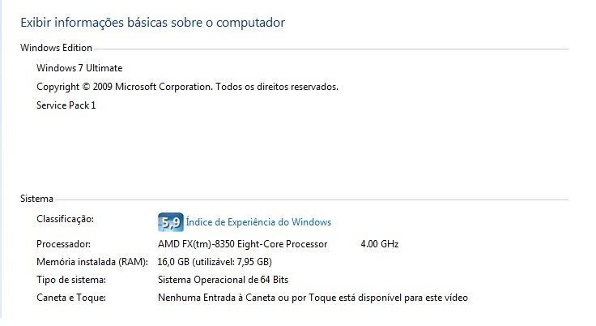Select Sistema Operacional de 64 Bits text
This screenshot has height=326, width=596.
[x=223, y=280]
